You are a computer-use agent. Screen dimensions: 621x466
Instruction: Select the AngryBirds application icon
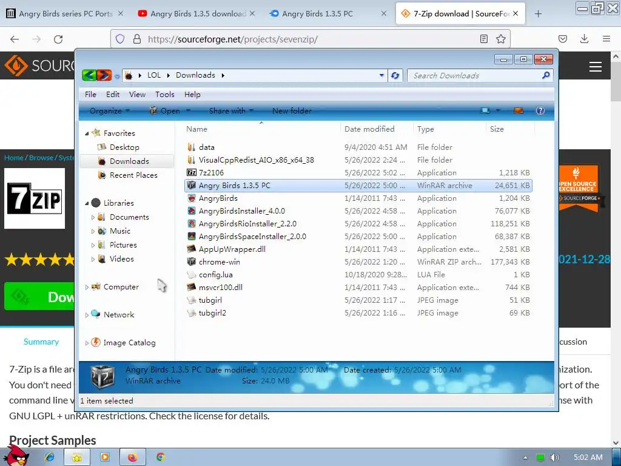(x=192, y=198)
